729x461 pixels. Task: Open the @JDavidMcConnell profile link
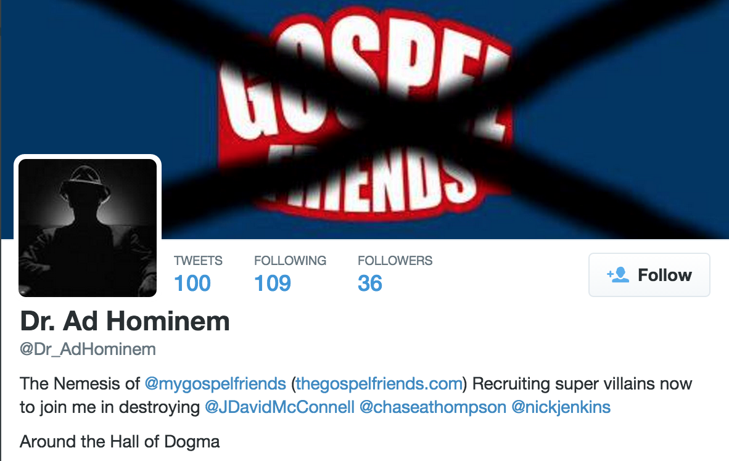(279, 407)
